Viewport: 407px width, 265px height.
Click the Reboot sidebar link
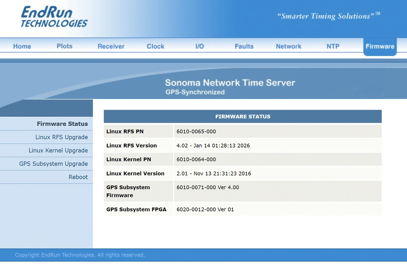pos(78,177)
